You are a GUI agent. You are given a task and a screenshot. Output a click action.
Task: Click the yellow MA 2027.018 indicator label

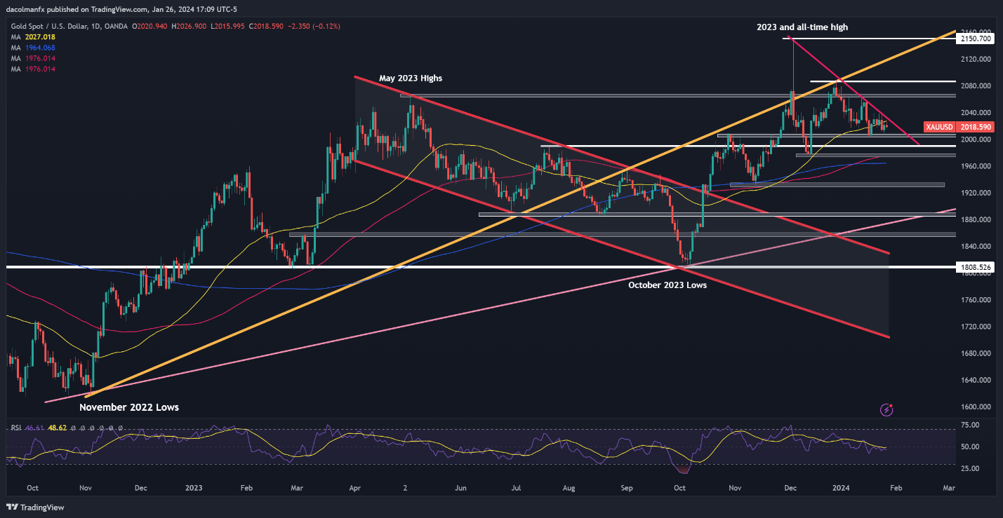coord(34,36)
